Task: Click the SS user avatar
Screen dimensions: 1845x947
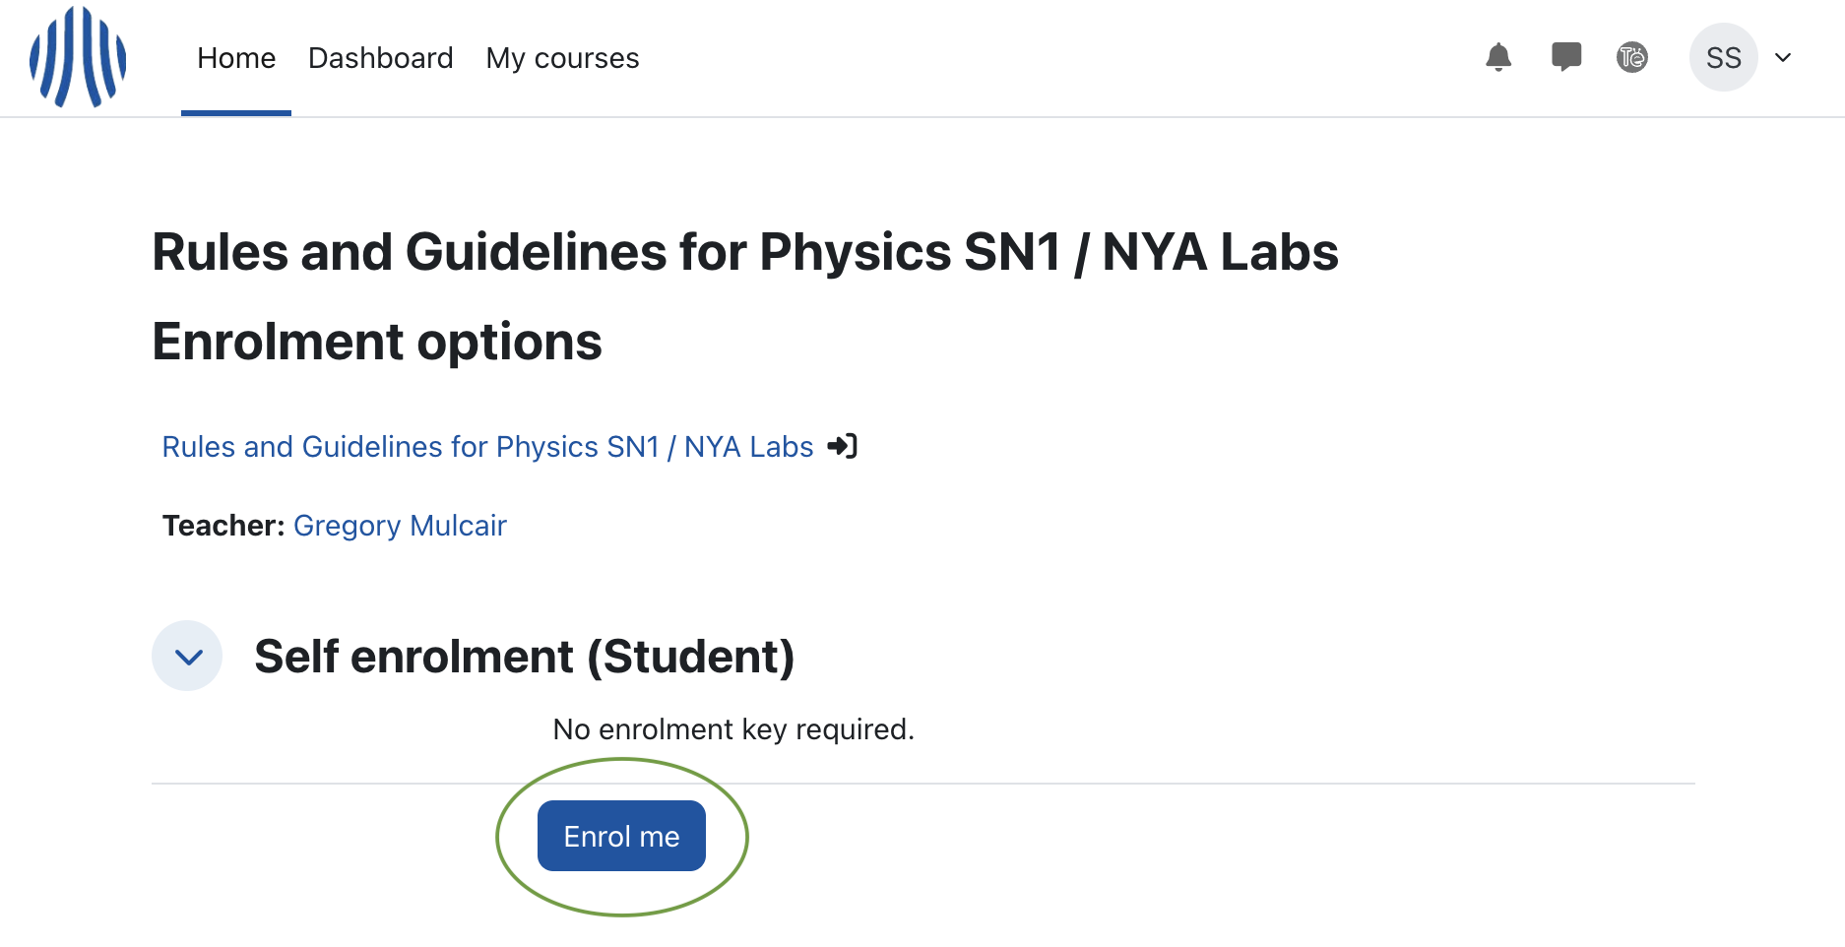Action: (1724, 57)
